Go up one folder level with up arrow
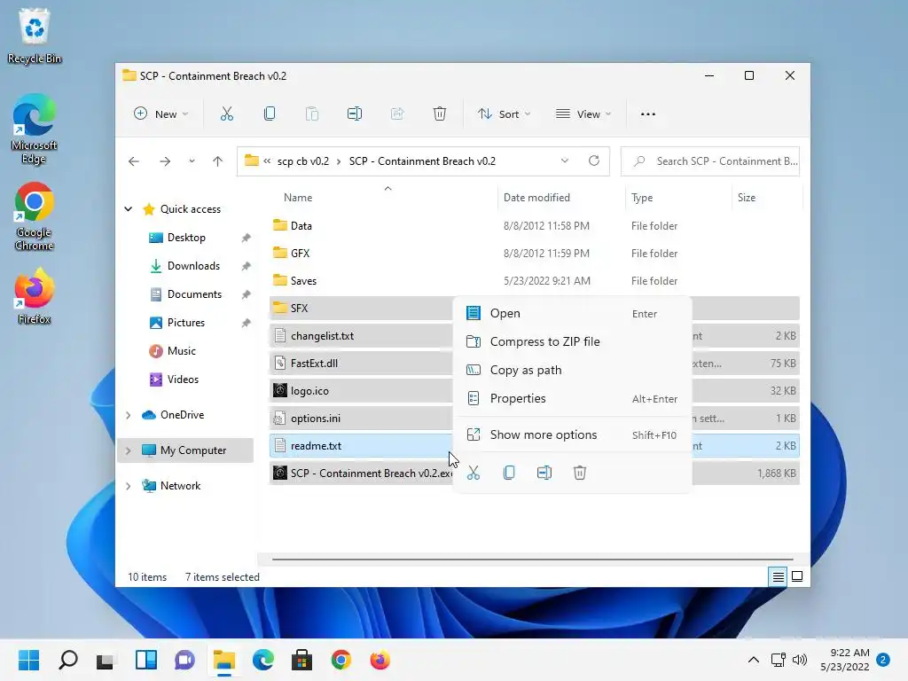The image size is (908, 681). (218, 161)
